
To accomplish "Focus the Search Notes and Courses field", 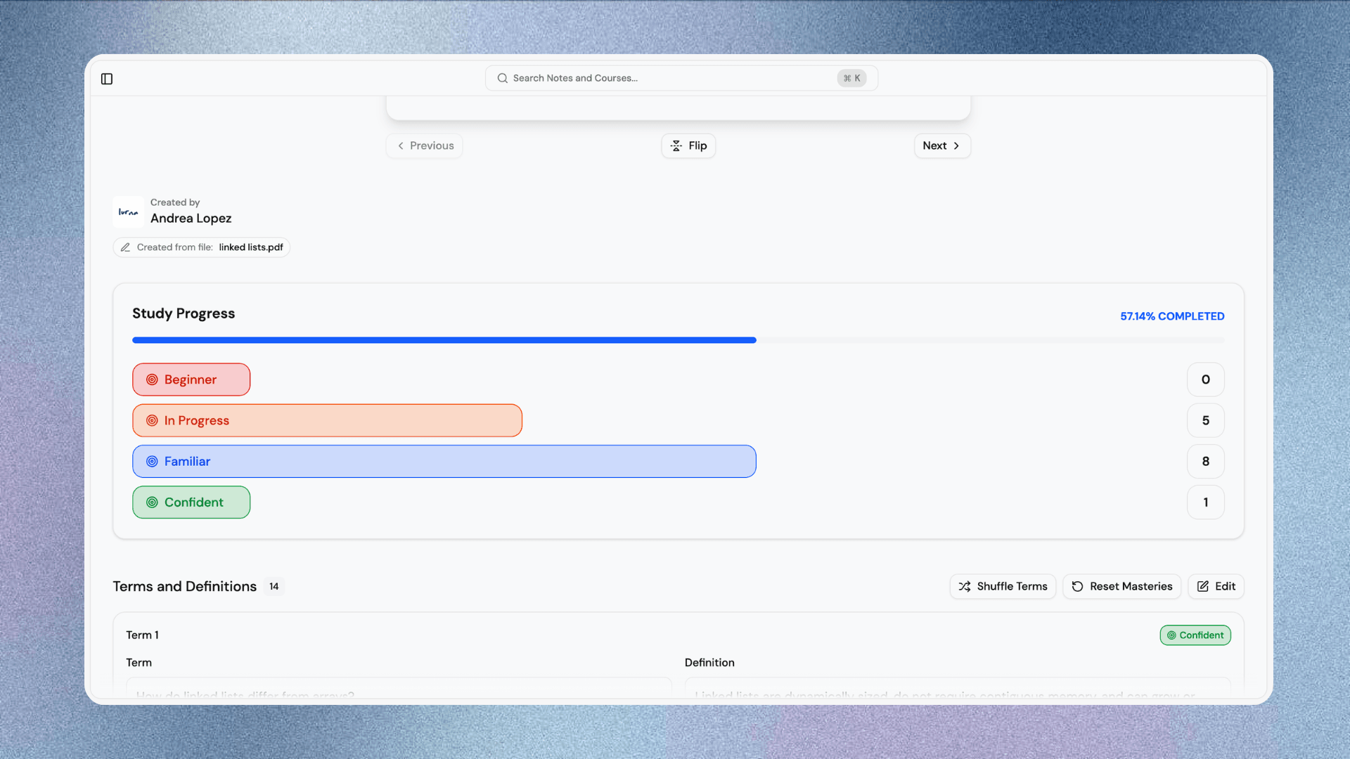I will [x=681, y=78].
